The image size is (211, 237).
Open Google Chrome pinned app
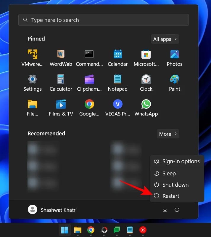(x=89, y=108)
